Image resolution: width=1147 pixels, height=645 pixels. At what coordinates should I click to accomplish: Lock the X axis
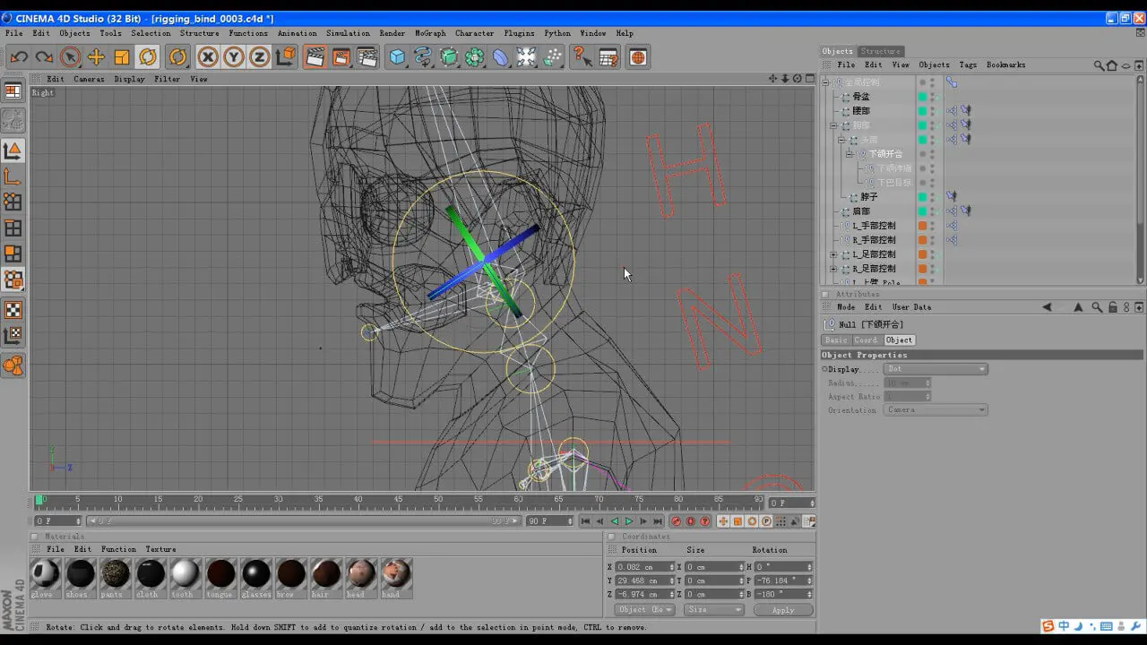[x=208, y=57]
